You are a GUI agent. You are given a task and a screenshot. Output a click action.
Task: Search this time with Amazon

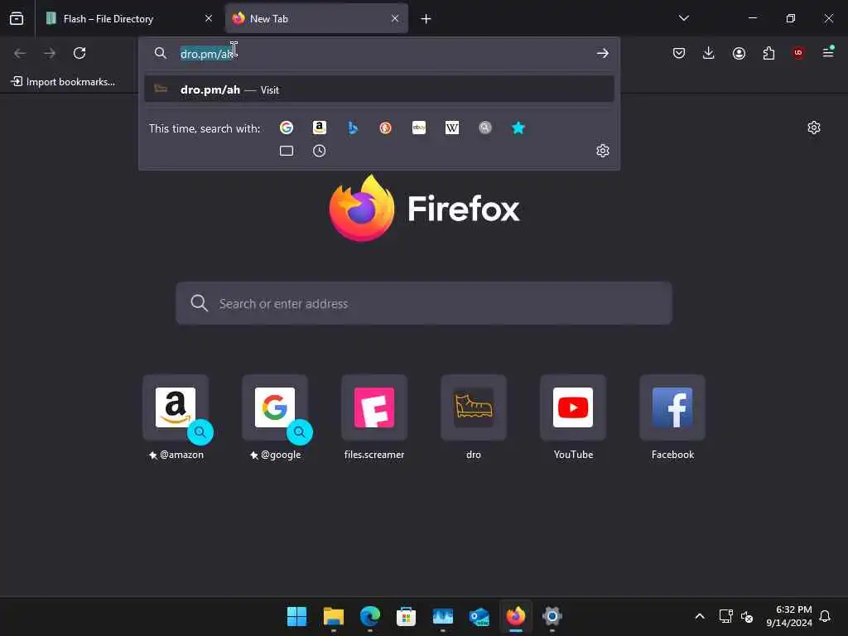[x=320, y=128]
